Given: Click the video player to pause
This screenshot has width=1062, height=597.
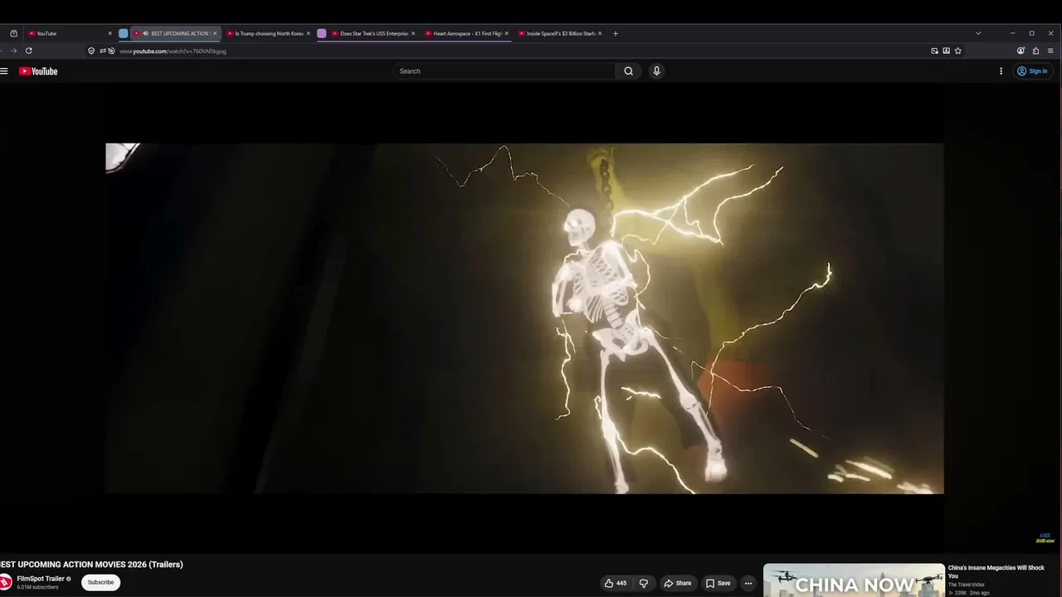Looking at the screenshot, I should [524, 318].
